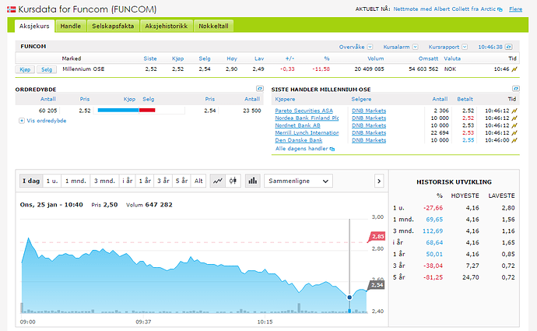Click lightning icon in Merrill Lynch trade row
Screen dimensions: 537x331
[514, 133]
